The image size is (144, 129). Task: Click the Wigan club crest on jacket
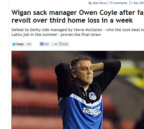point(93,96)
